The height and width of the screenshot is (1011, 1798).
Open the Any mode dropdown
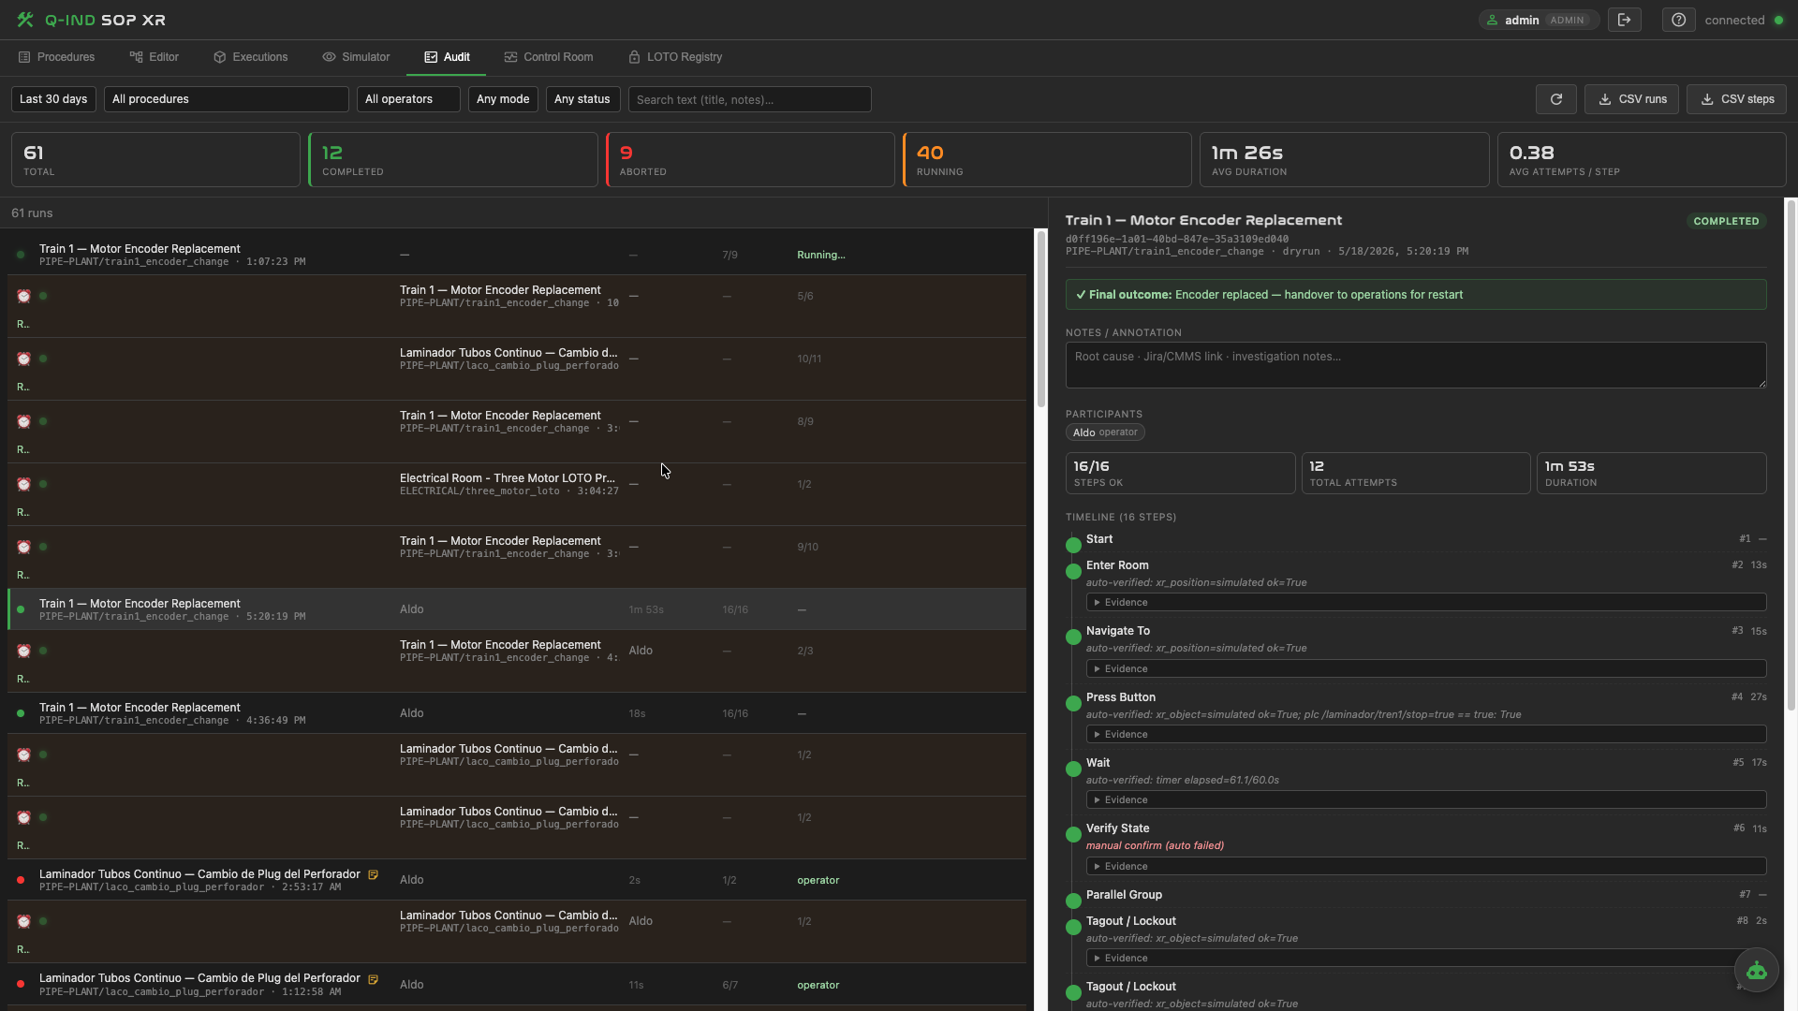point(503,99)
